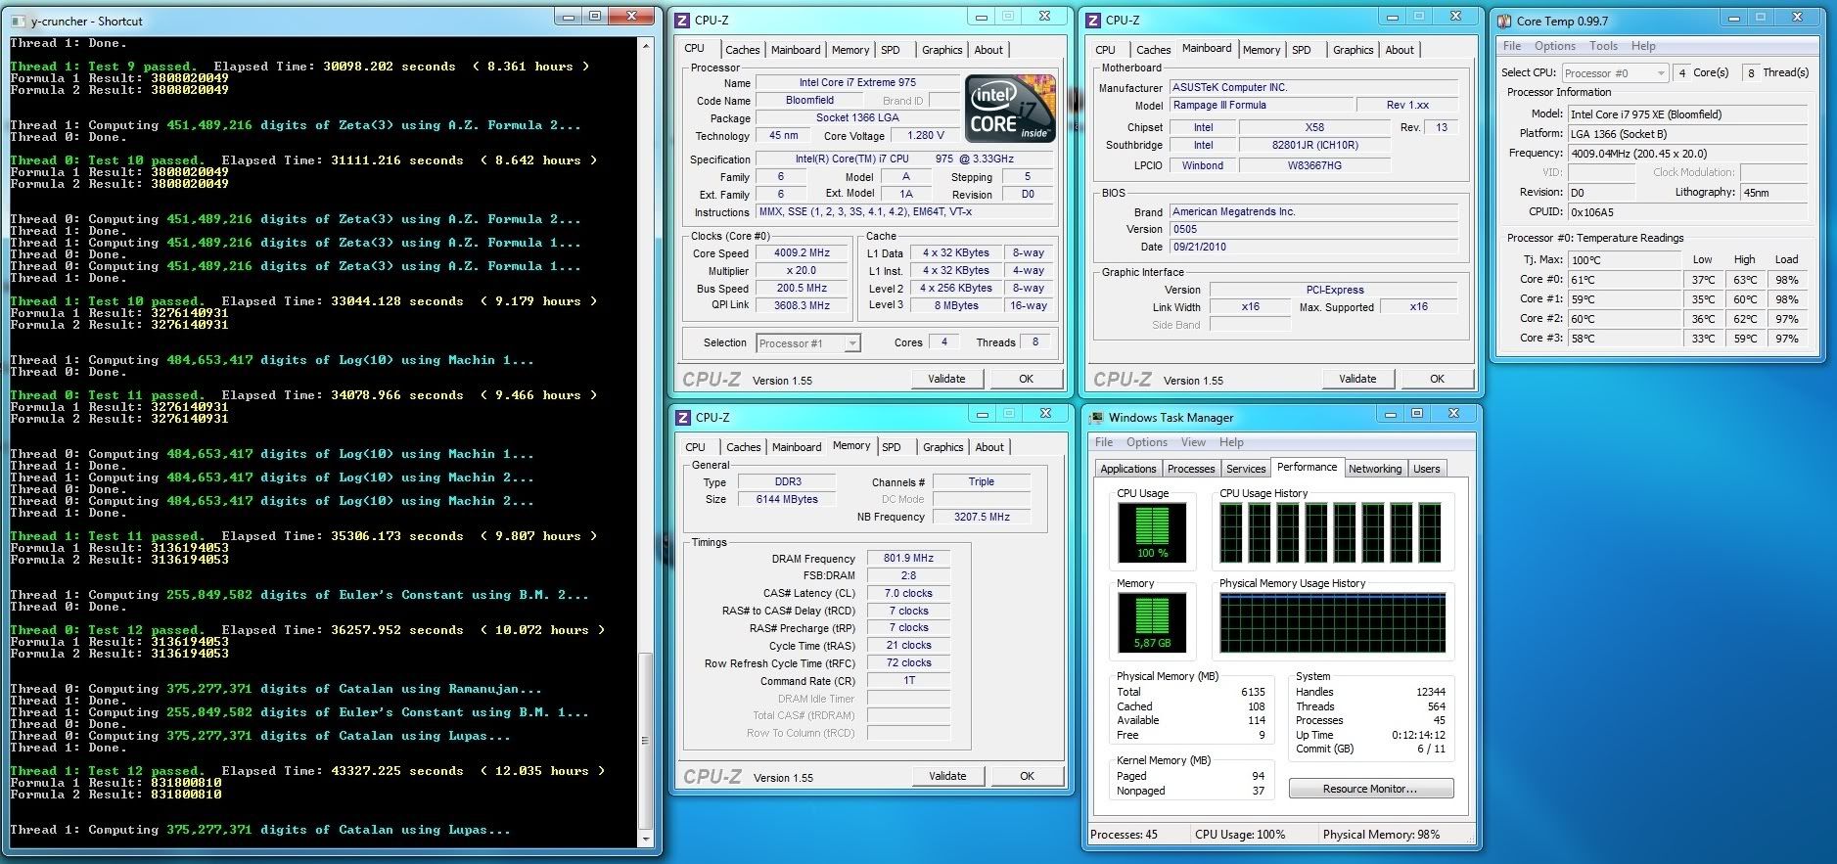Switch to CPU tab in CPU-Z memory window
Screen dimensions: 1837x864
tap(695, 447)
